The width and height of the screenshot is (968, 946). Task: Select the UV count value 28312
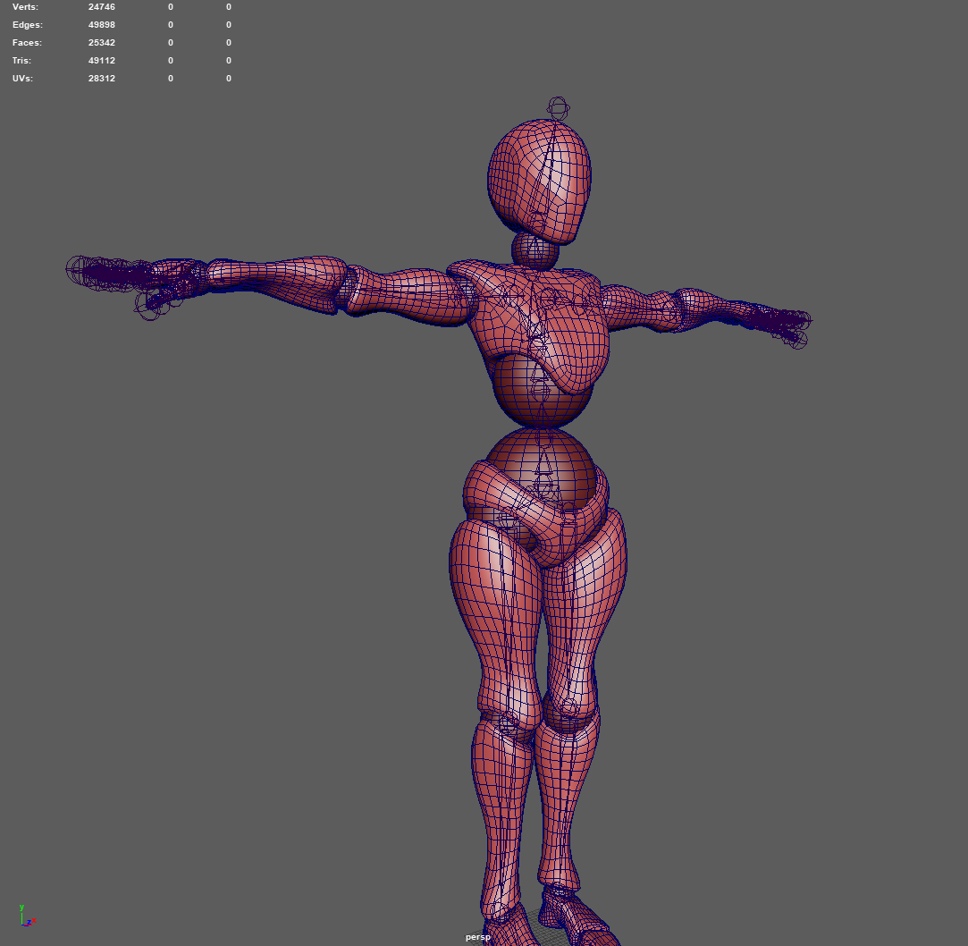pos(101,79)
